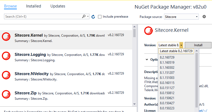The image size is (212, 112).
Task: Click Sitecore.Logging version v8.2.160729 label
Action: (116, 54)
